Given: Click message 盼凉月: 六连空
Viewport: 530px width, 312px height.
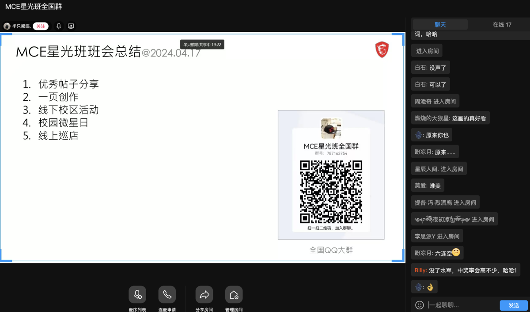Looking at the screenshot, I should click(437, 253).
